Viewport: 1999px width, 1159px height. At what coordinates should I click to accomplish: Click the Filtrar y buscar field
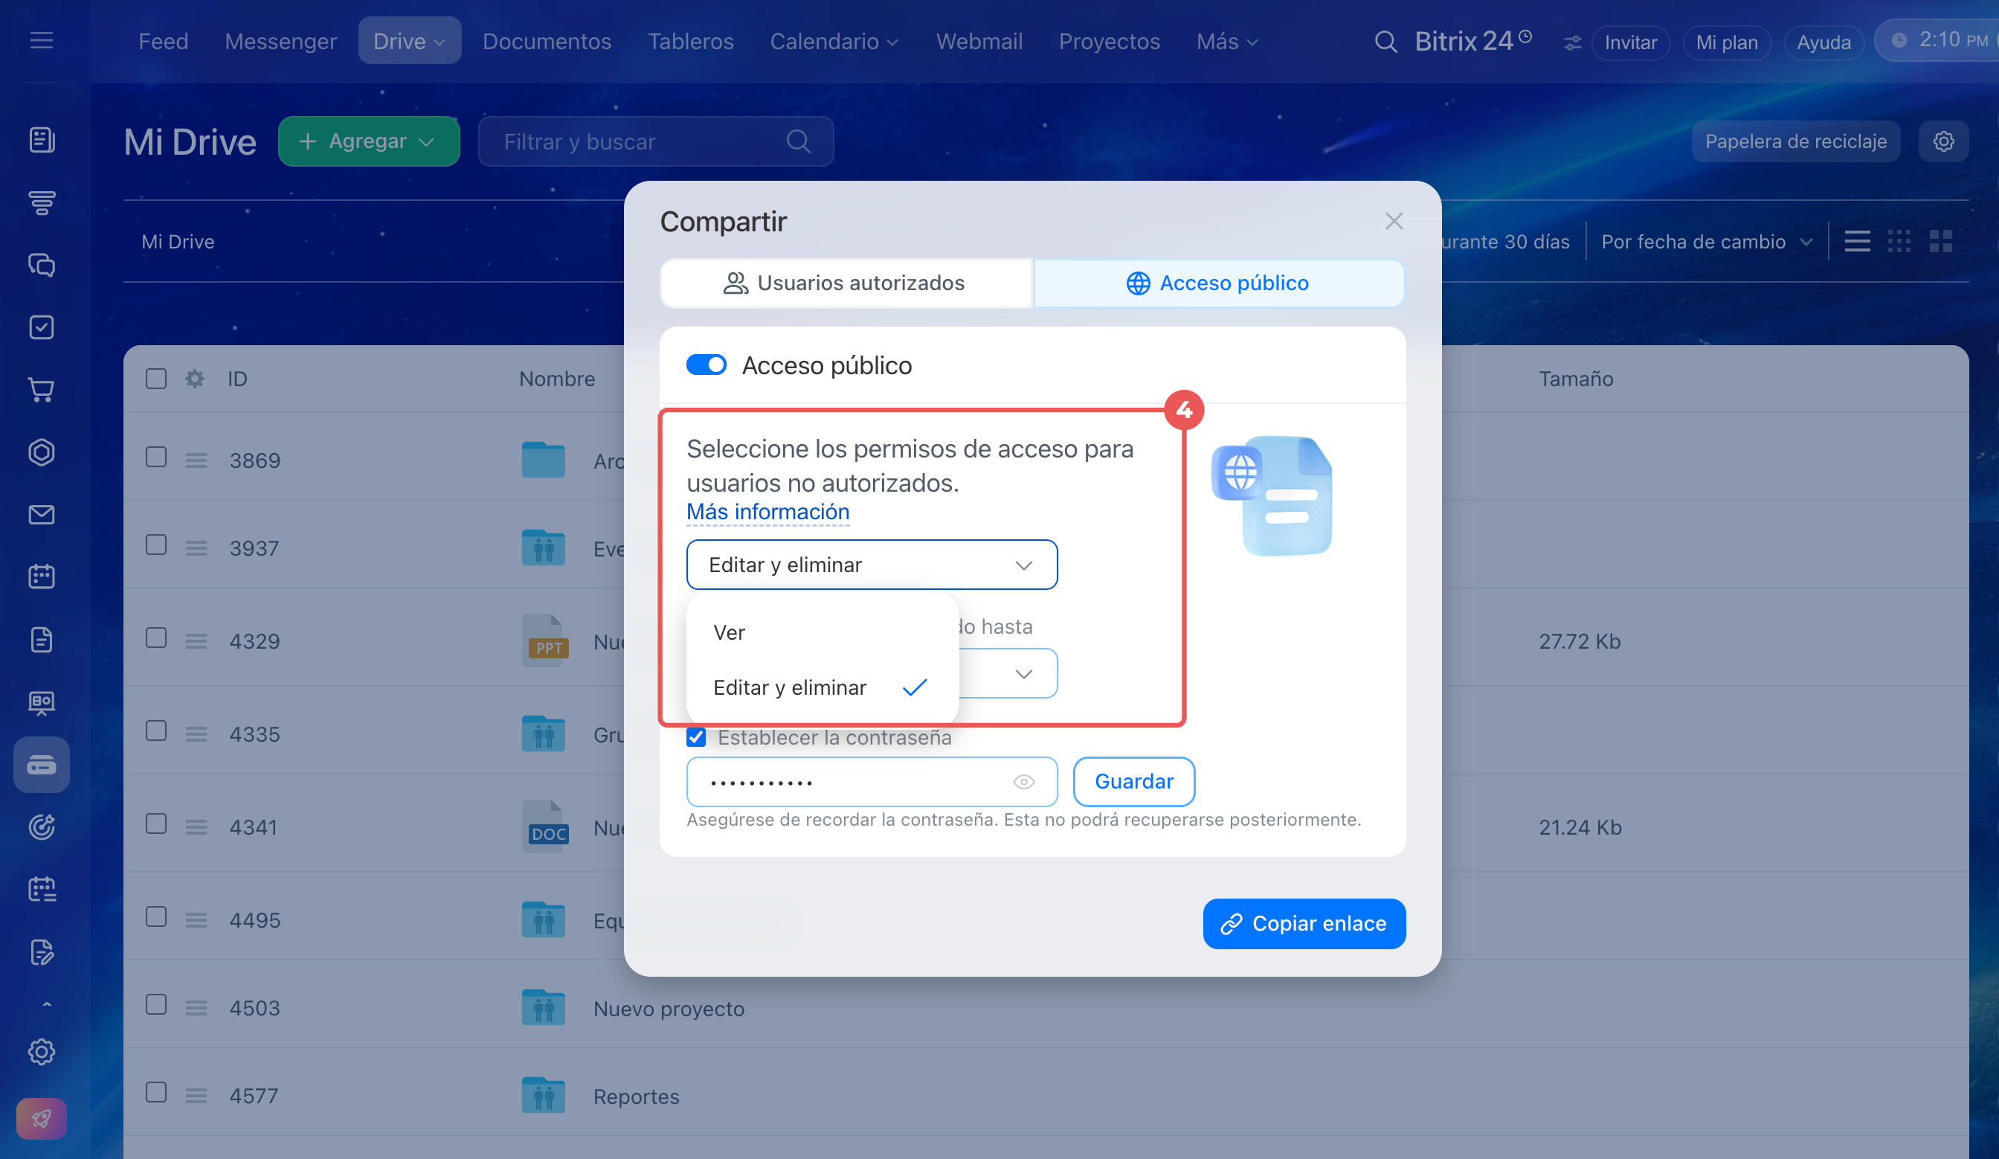coord(655,141)
